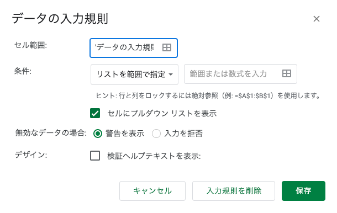Screen dimensions: 337x213
Task: Click grid range-picker icon in セル範囲 field
Action: click(167, 47)
